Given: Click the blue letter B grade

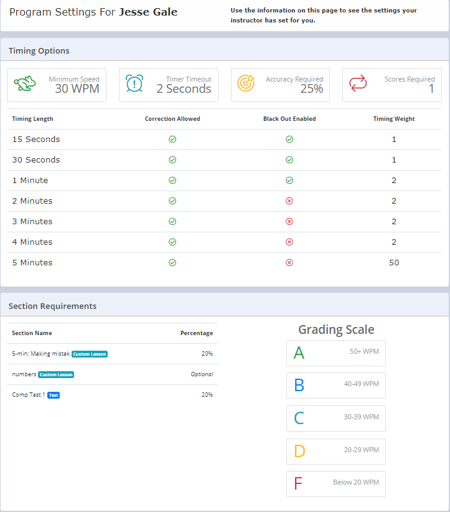Looking at the screenshot, I should (x=299, y=386).
